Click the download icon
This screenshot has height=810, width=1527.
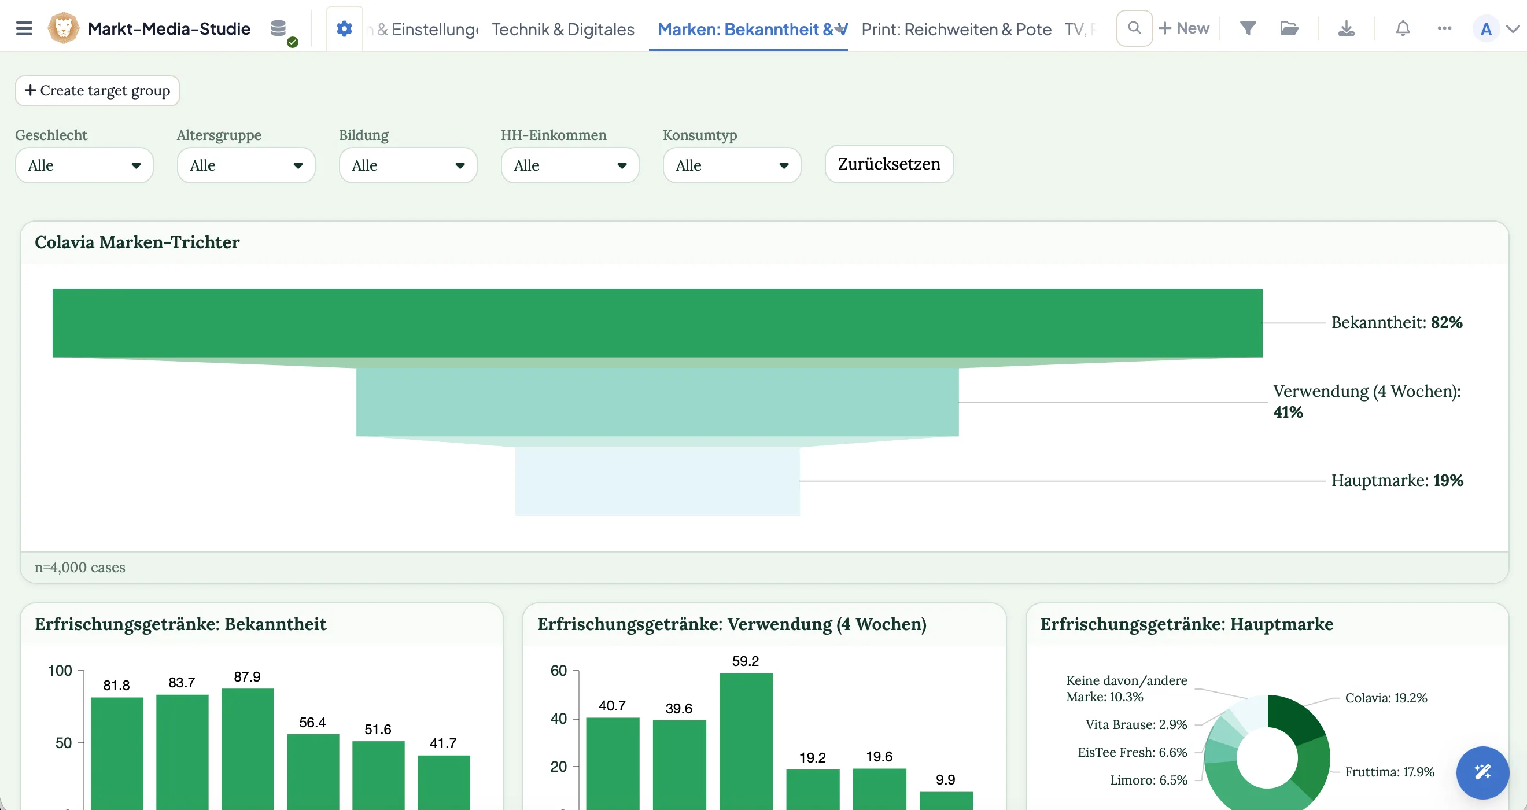1346,28
